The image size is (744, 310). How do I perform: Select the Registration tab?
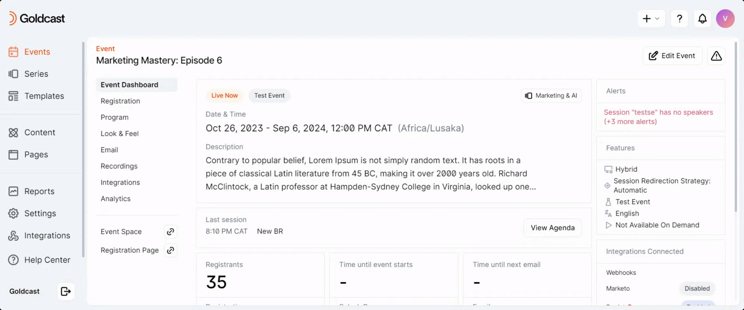coord(120,101)
